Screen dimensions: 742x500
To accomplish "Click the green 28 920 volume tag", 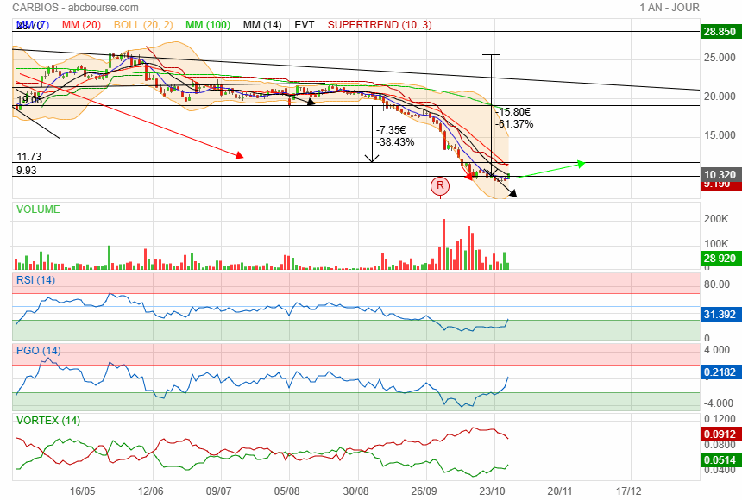I will tap(719, 259).
